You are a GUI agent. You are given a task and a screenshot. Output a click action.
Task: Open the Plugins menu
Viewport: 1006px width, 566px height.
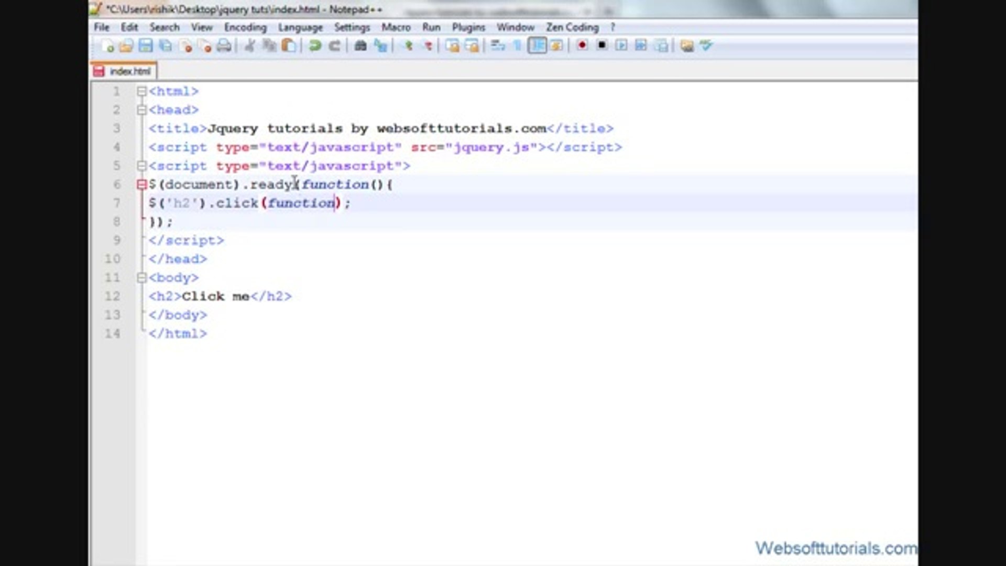point(468,27)
